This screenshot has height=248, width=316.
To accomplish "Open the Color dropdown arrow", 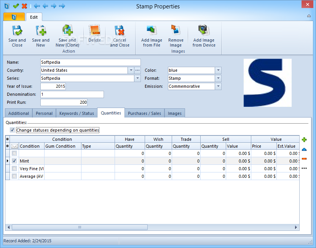I will (x=218, y=70).
